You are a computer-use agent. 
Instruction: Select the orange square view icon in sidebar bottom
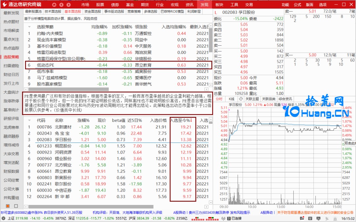[8, 206]
